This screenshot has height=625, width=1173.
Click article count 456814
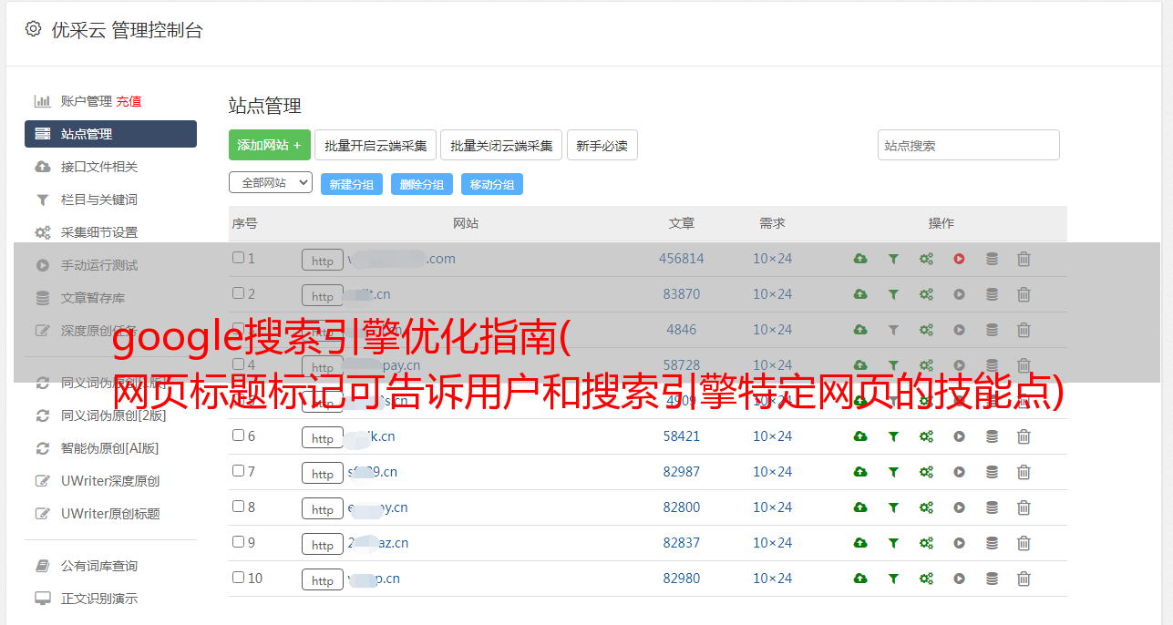(x=682, y=259)
